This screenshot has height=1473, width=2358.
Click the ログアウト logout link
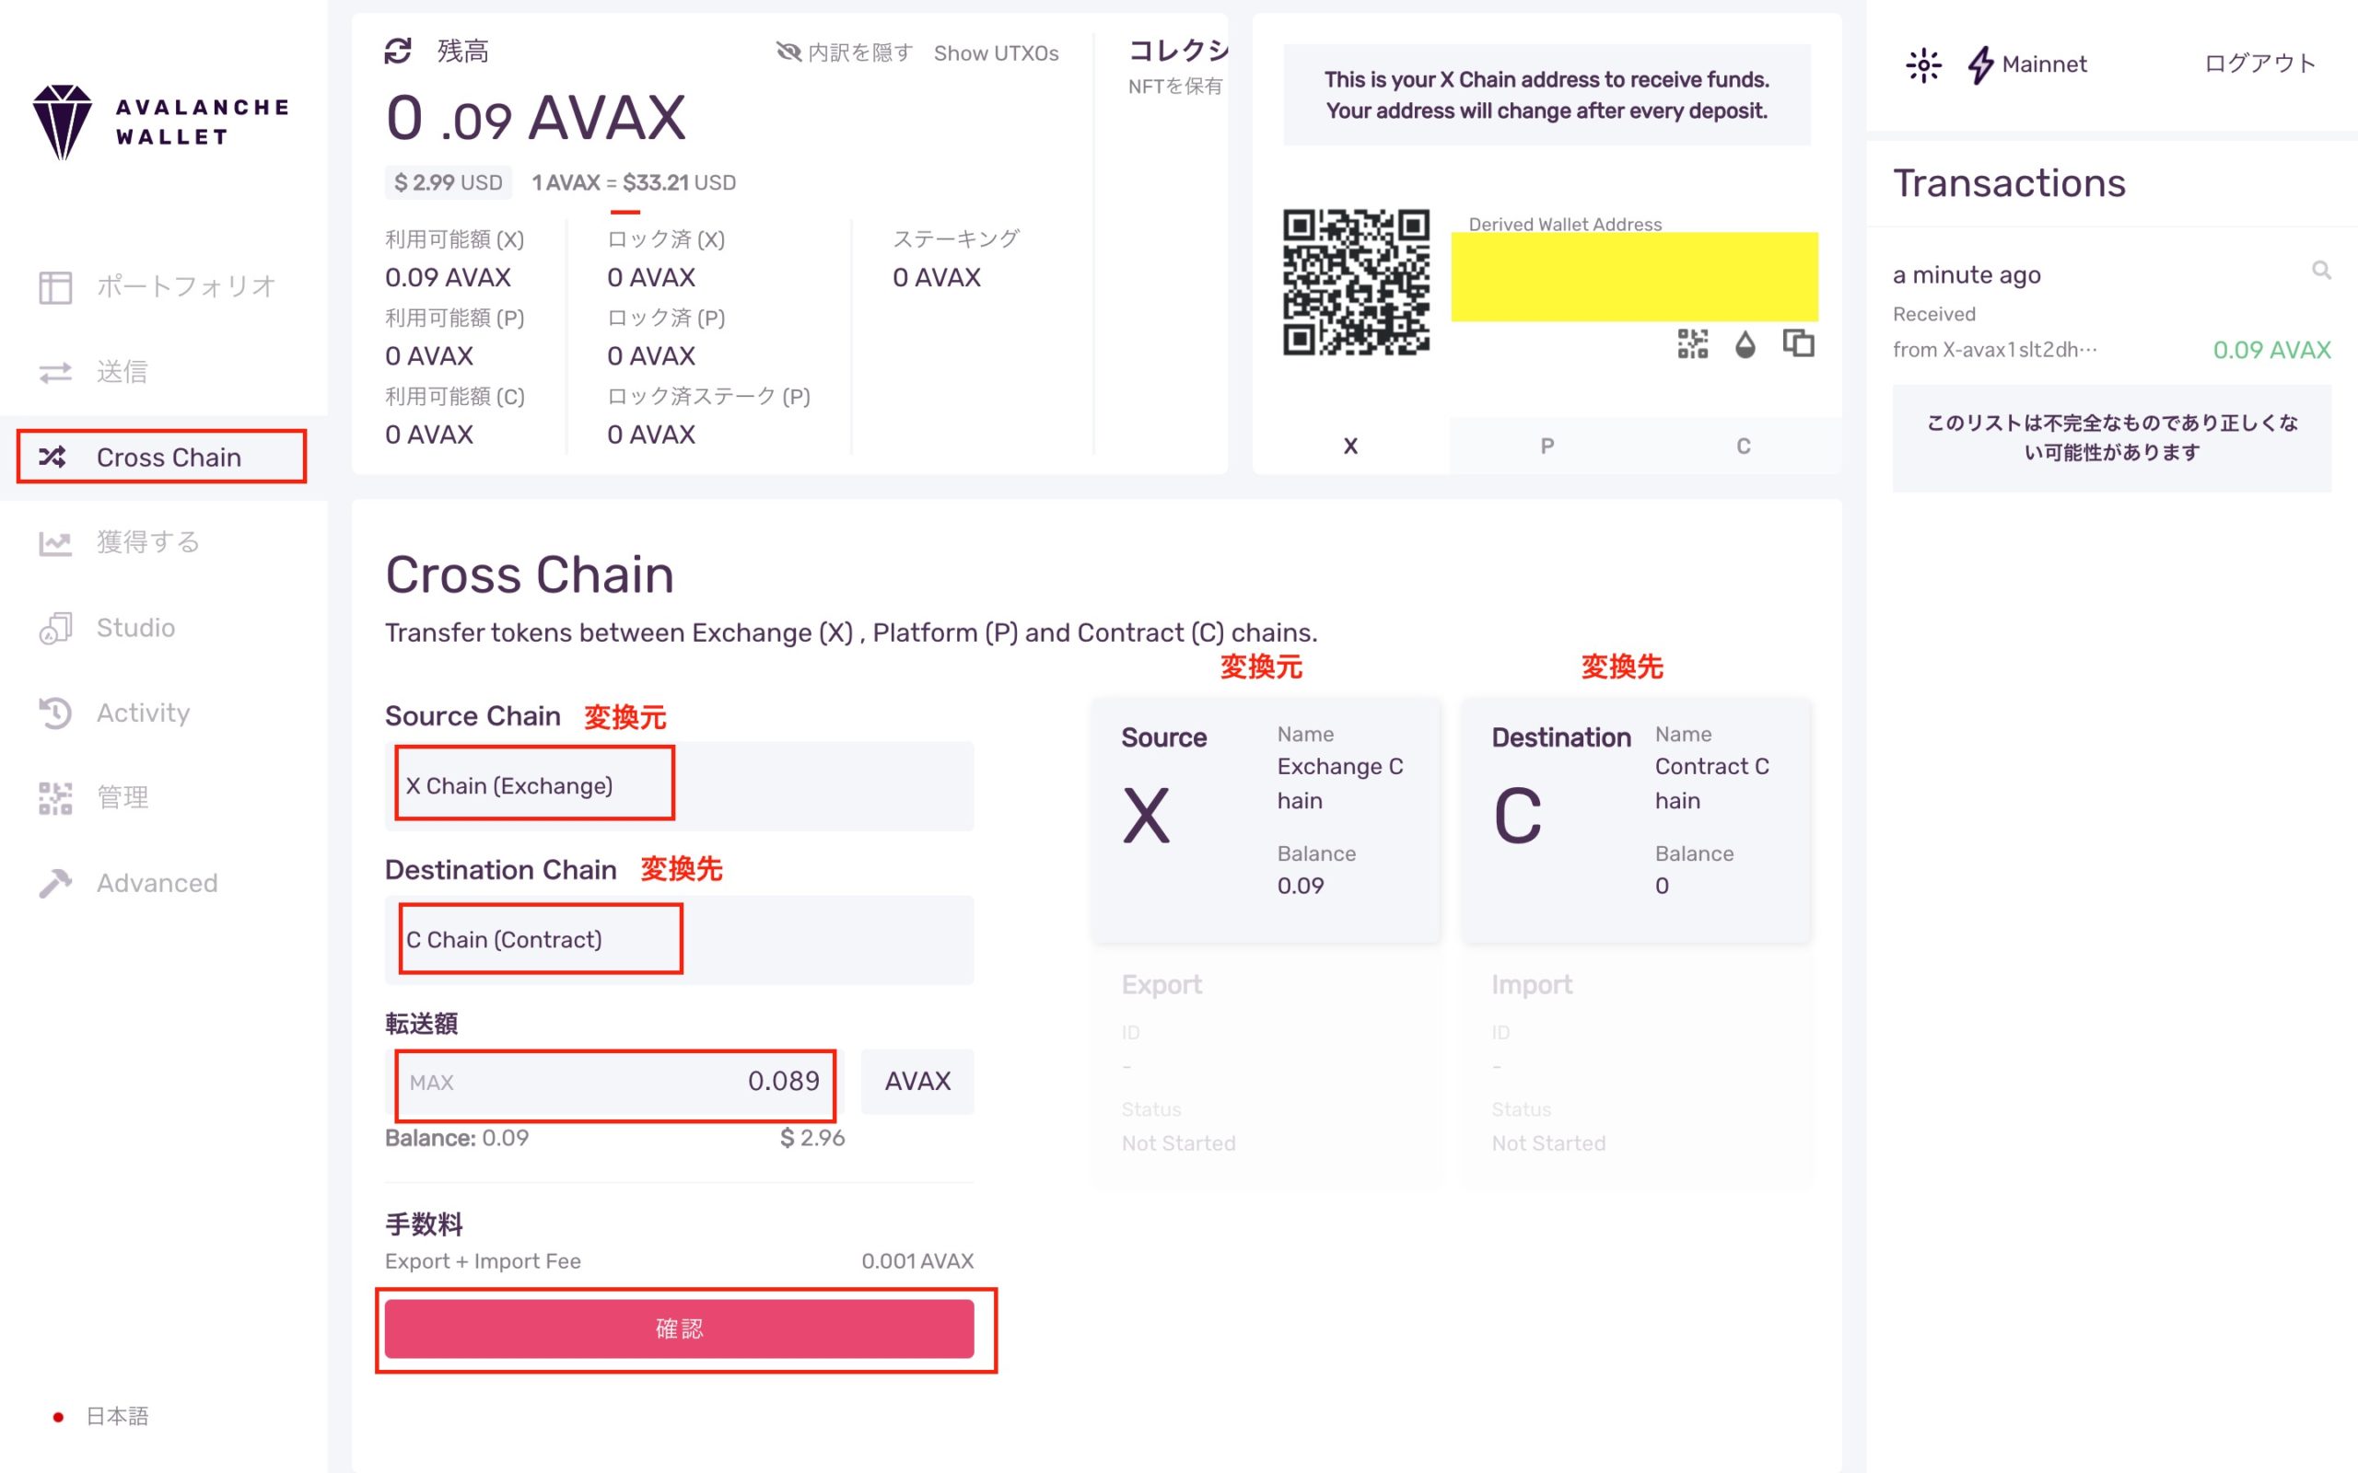2259,64
